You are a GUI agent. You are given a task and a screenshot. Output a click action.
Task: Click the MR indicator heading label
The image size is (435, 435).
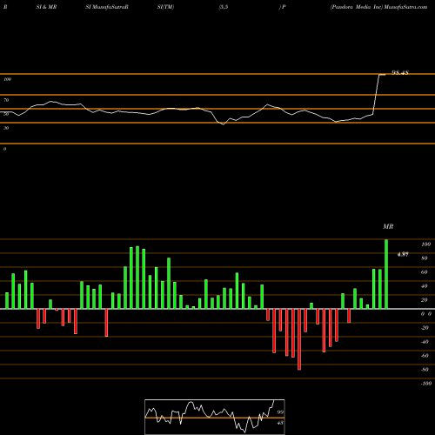tap(388, 226)
